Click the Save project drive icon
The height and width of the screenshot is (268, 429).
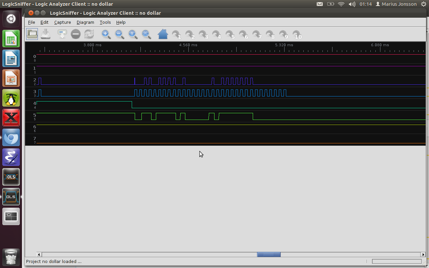(46, 34)
